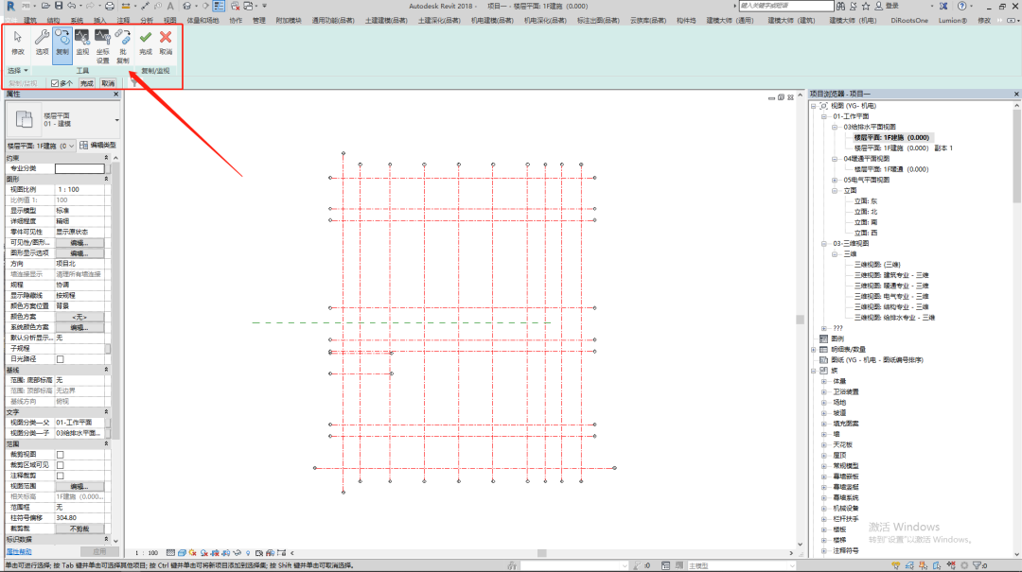Open the 选项 wrench options tool
Viewport: 1022px width, 572px height.
(42, 43)
